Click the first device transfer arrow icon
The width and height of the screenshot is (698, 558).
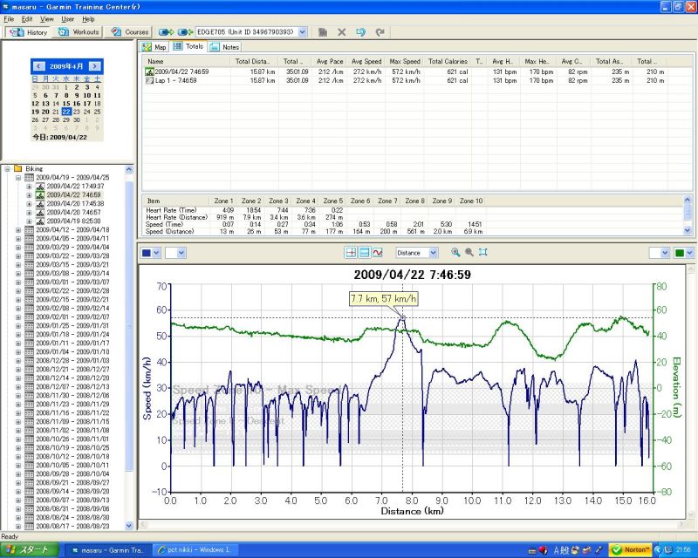click(166, 32)
